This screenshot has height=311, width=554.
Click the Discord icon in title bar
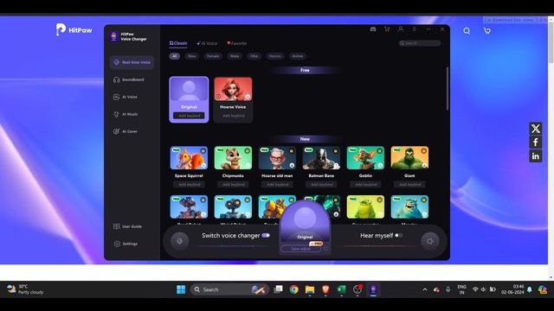[373, 29]
